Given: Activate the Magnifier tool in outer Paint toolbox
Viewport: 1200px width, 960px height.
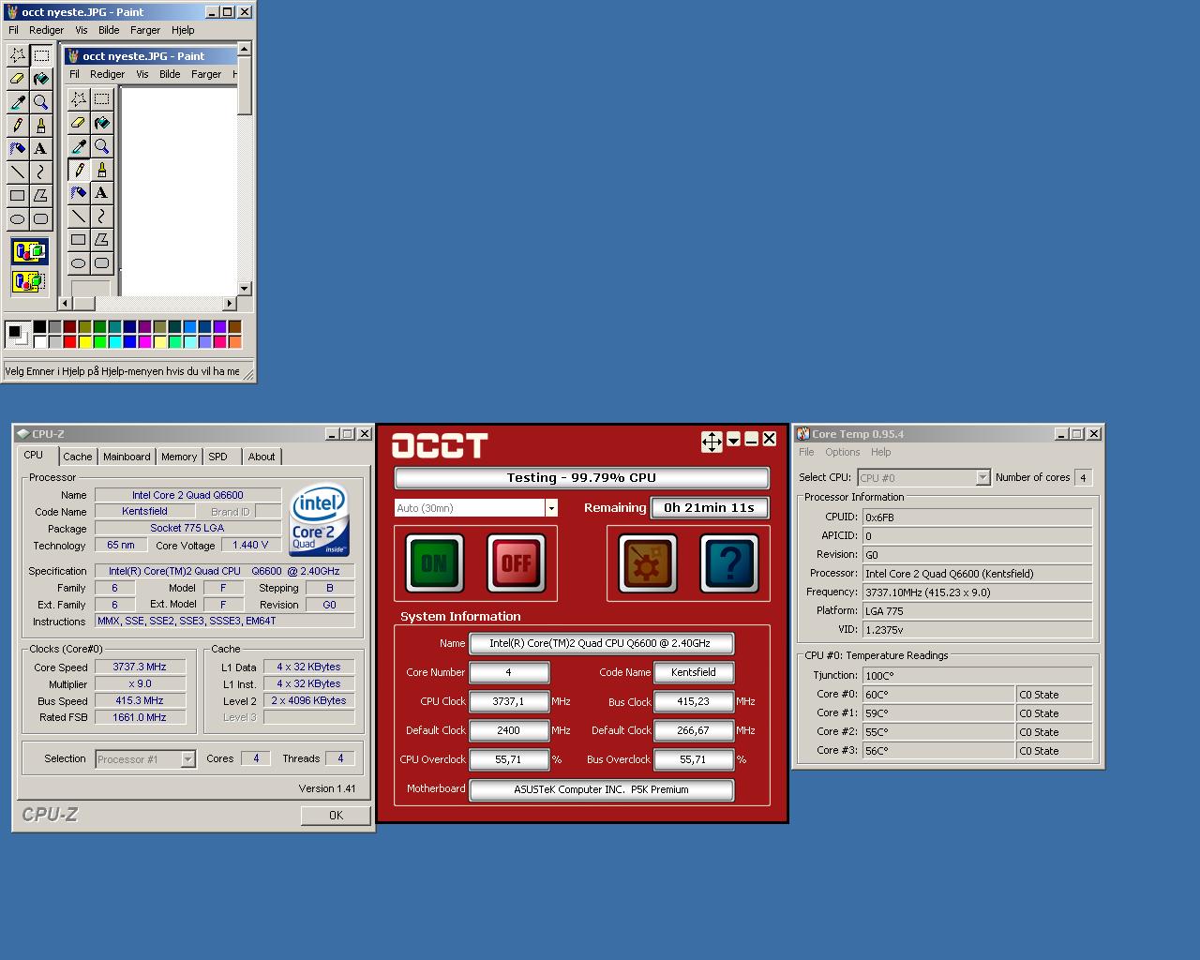Looking at the screenshot, I should [40, 102].
